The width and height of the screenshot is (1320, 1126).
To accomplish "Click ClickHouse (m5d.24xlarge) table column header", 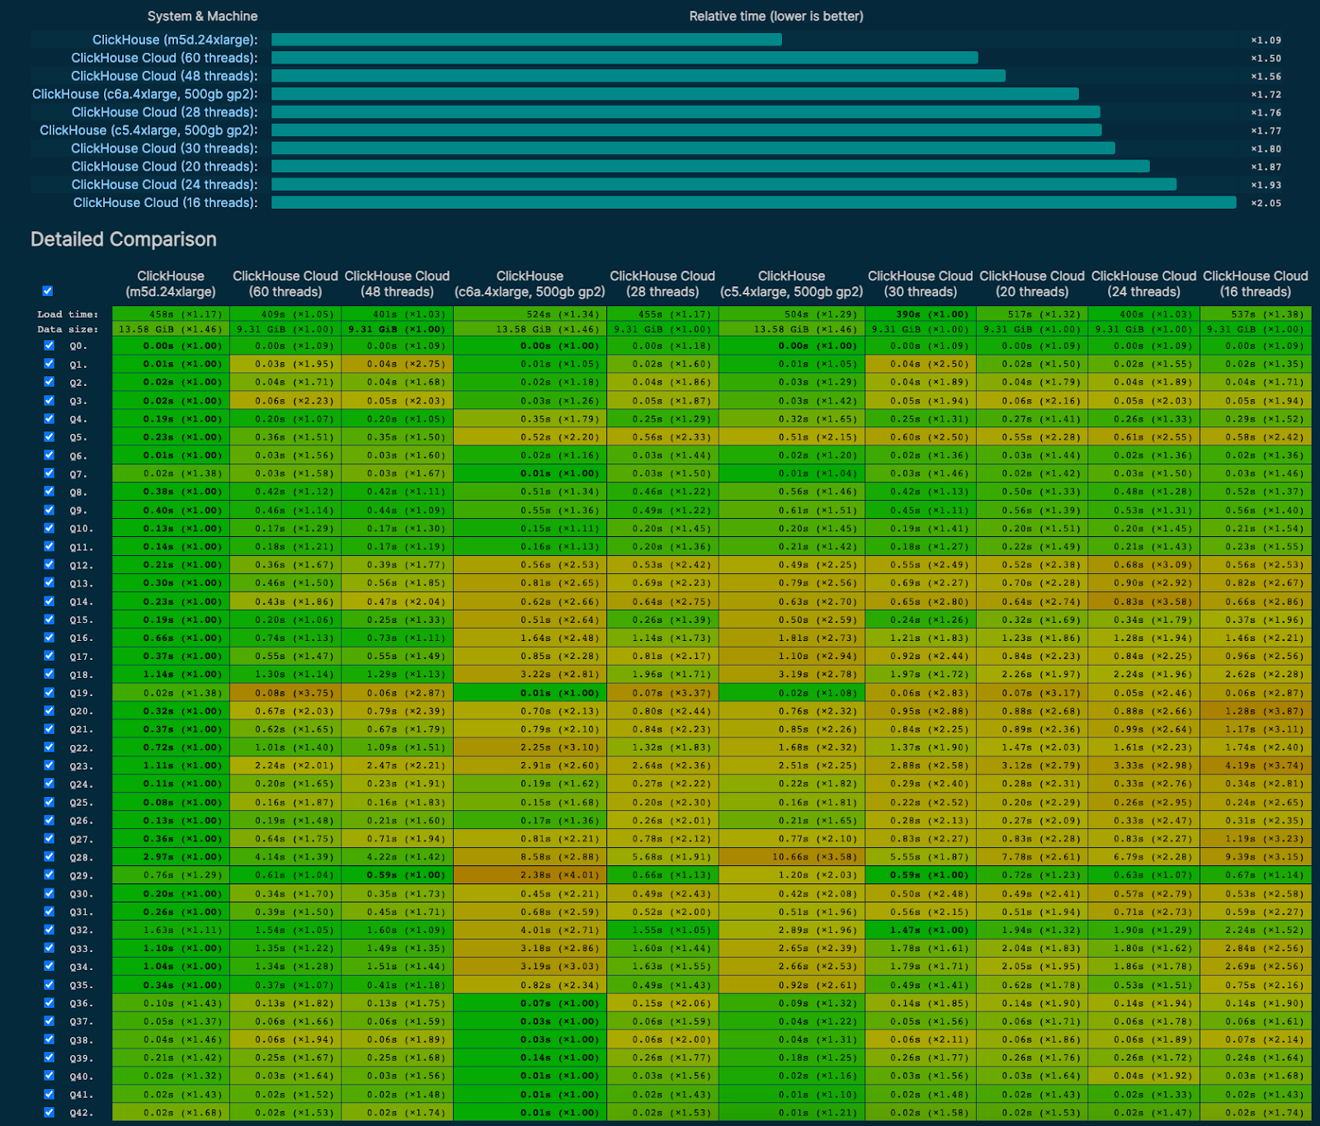I will (171, 284).
